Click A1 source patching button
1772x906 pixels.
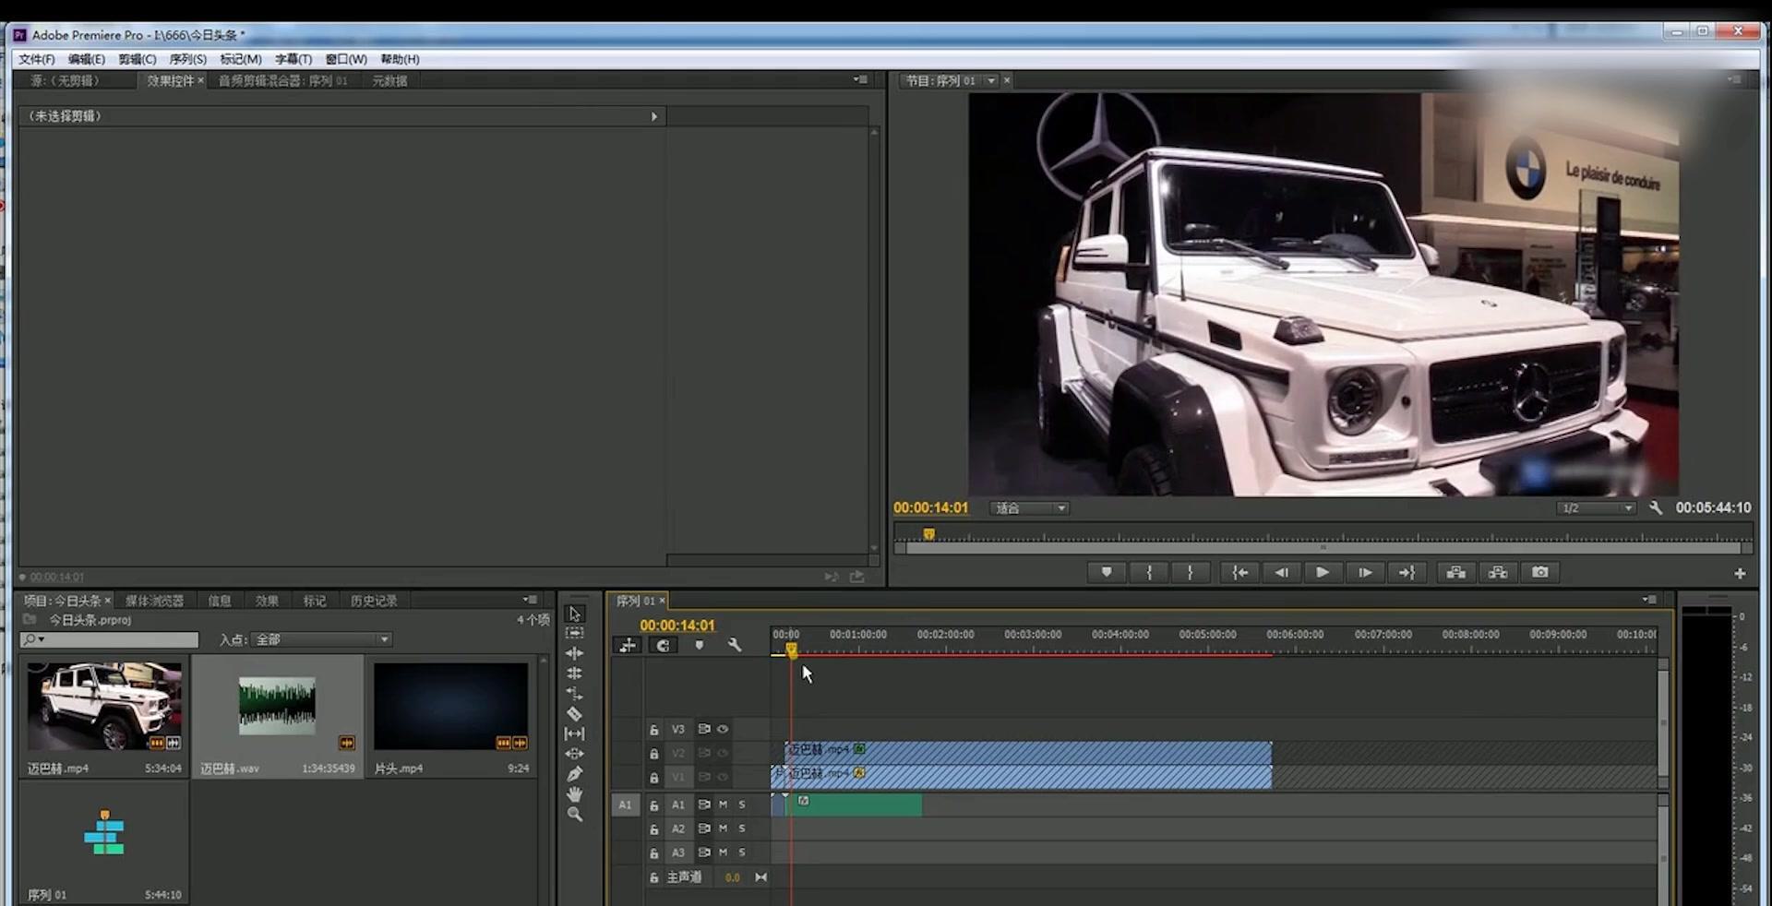[x=625, y=805]
